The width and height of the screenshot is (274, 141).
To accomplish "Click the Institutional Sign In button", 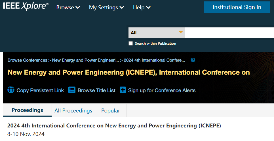I will pos(237,7).
